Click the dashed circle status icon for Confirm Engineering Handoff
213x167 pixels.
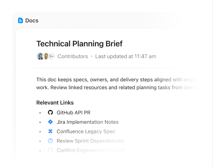[x=50, y=150]
